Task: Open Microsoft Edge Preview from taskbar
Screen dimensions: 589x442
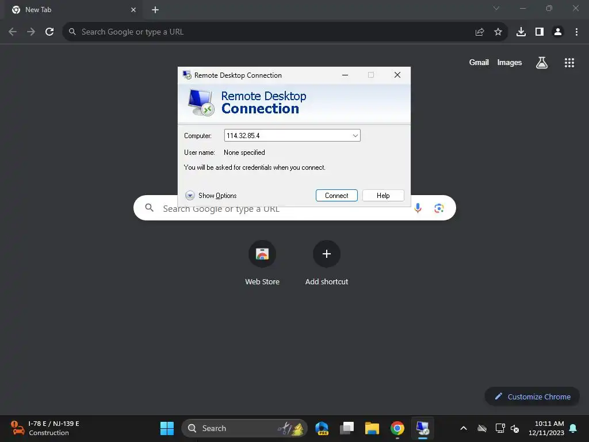Action: (322, 428)
